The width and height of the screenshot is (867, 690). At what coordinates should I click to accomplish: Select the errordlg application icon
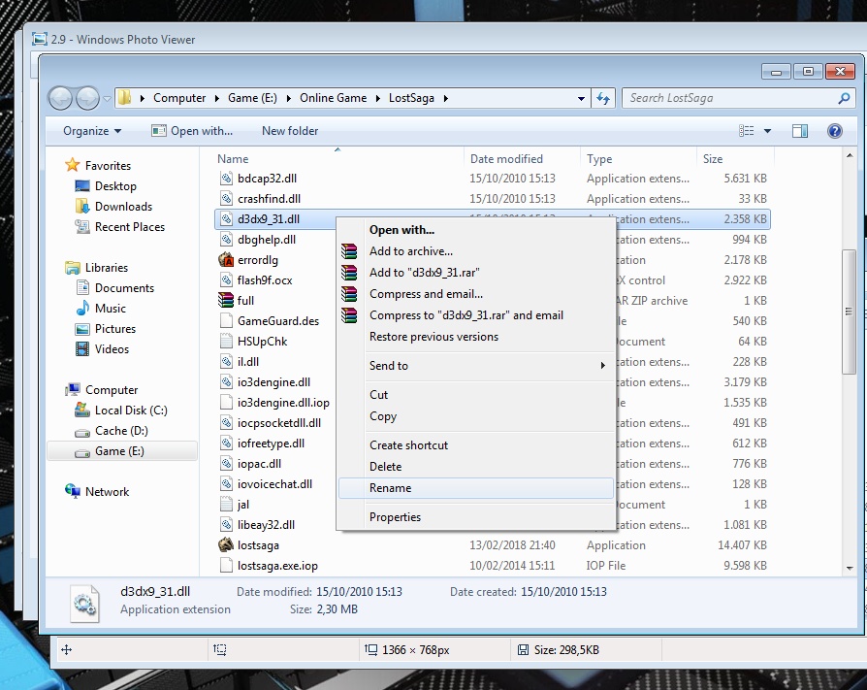point(226,259)
